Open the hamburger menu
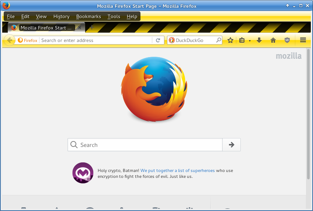 pos(303,40)
